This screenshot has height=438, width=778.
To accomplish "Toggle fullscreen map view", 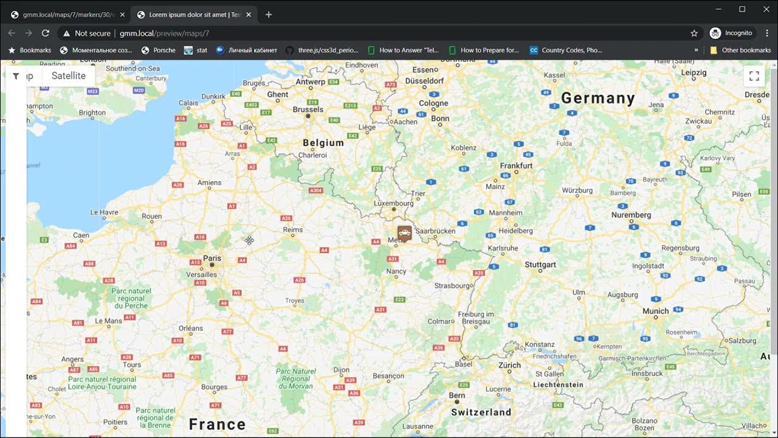I will (754, 76).
